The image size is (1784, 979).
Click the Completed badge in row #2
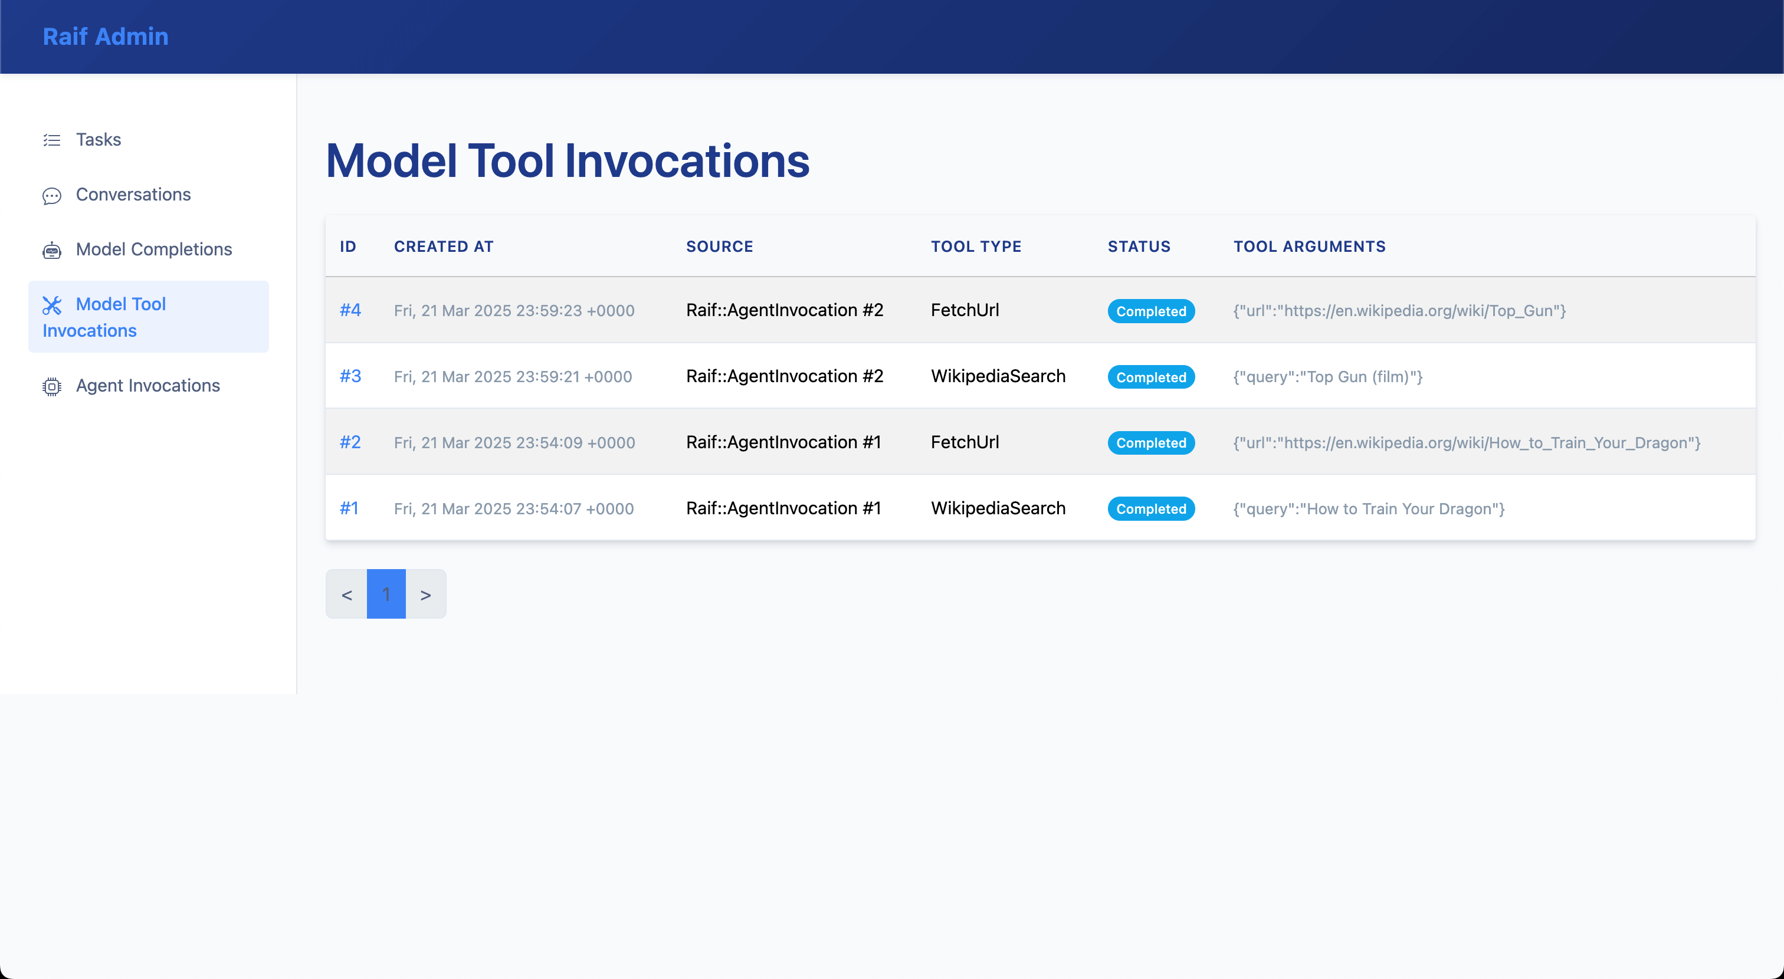[x=1151, y=442]
